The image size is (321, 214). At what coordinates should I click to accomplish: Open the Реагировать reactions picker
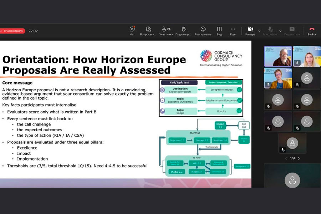pos(203,31)
